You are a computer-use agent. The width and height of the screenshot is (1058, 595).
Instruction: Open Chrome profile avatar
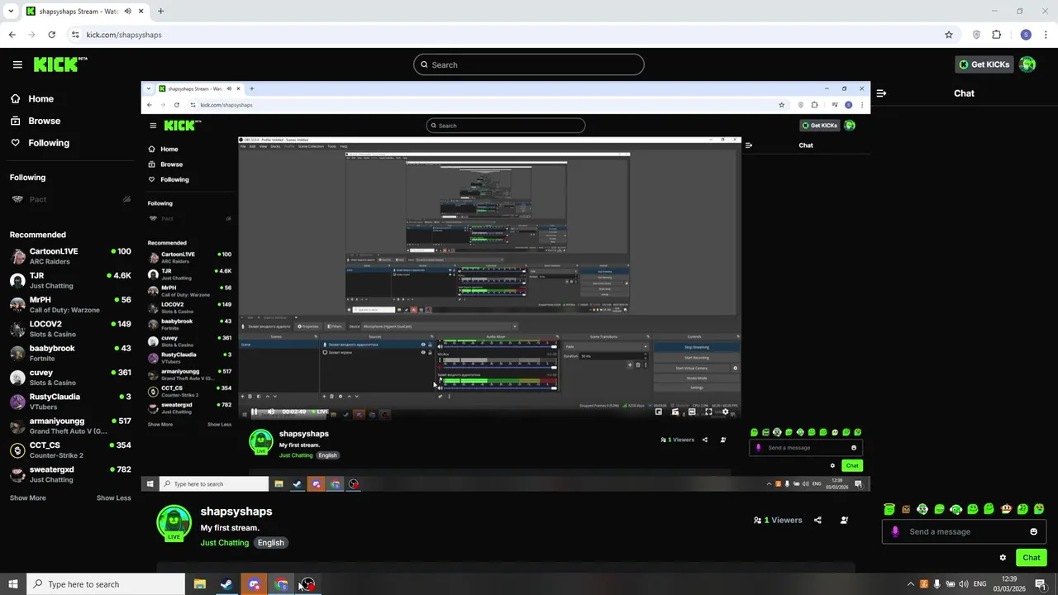tap(1026, 35)
